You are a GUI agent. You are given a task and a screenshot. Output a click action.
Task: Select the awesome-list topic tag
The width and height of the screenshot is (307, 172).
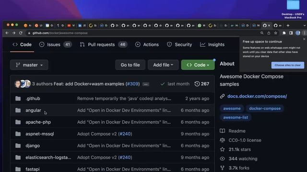(236, 118)
